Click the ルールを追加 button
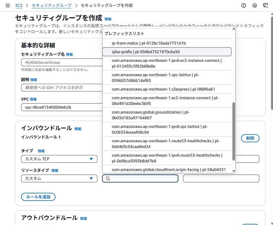273x225 pixels. [38, 197]
